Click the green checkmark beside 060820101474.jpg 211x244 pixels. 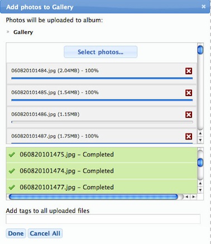coord(12,171)
